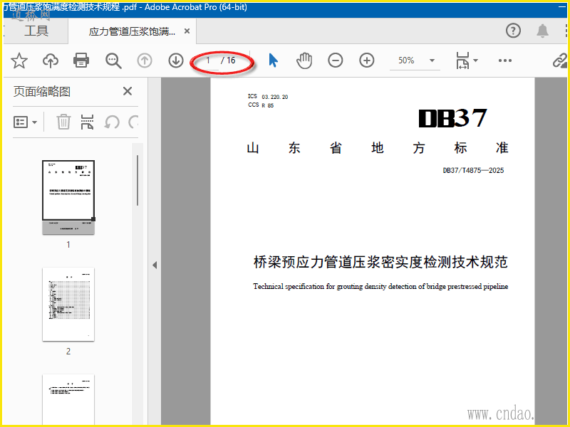This screenshot has height=427, width=570.
Task: Click the share link icon
Action: (x=560, y=60)
